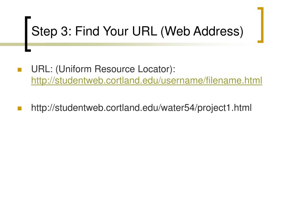The image size is (285, 213).
Task: Click the slide title Step 3 heading
Action: (x=137, y=31)
